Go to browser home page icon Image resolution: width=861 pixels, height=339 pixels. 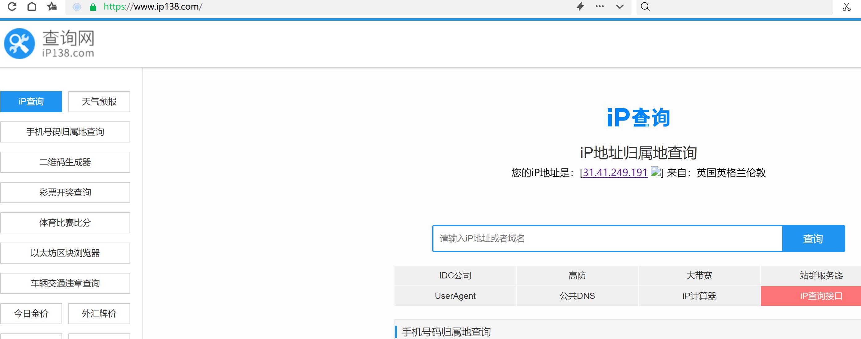click(x=32, y=6)
